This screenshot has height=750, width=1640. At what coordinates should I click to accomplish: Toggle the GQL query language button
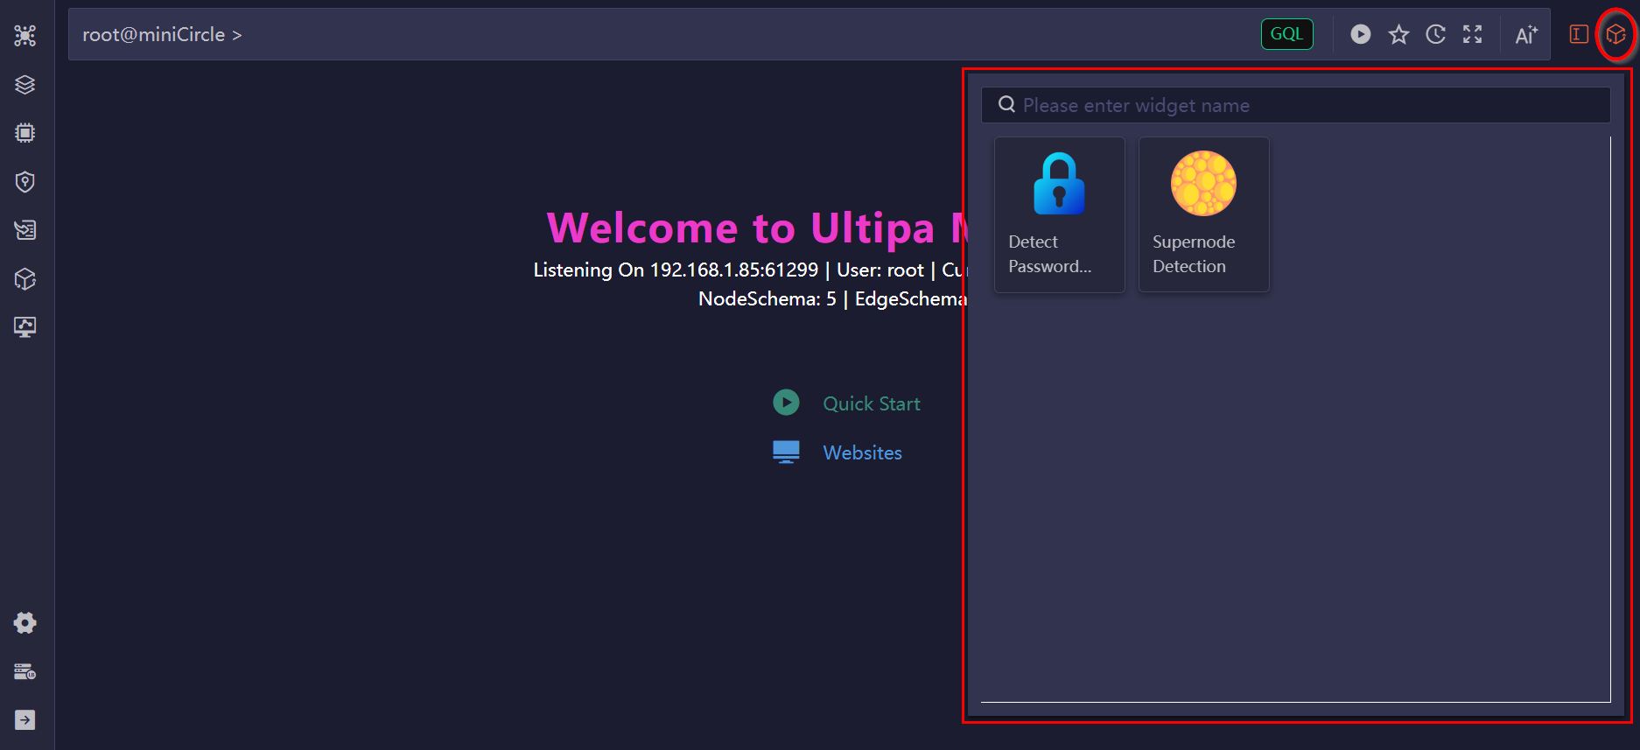pyautogui.click(x=1286, y=34)
